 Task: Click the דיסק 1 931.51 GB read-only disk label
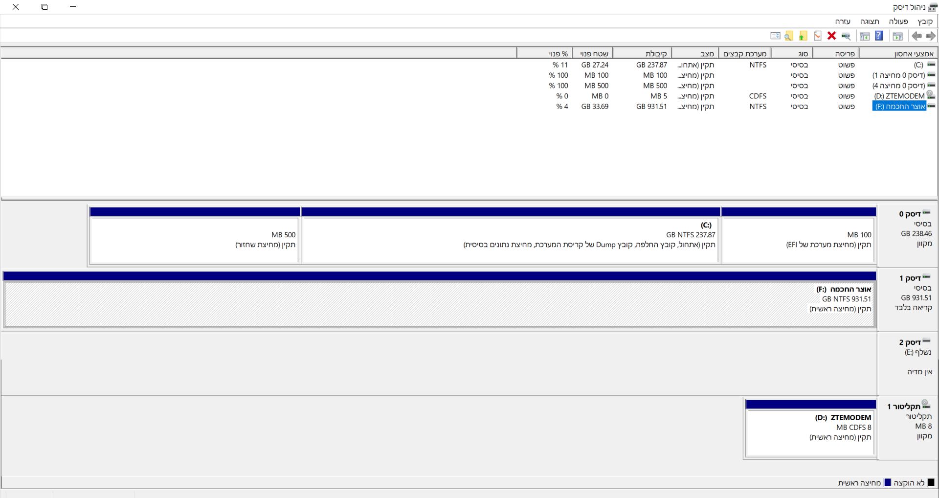tap(908, 299)
